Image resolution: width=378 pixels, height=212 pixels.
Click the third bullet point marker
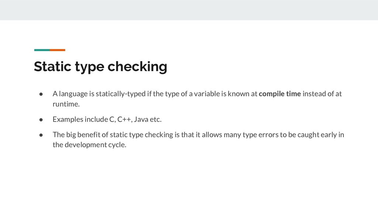[42, 134]
